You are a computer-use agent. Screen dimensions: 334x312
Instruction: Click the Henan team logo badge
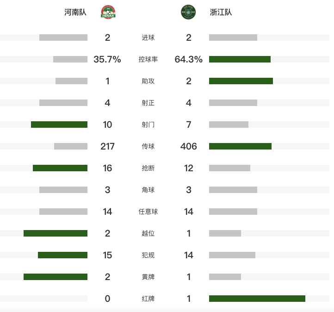[x=108, y=12]
